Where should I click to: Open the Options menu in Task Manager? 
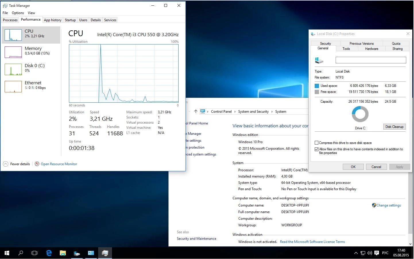[18, 13]
